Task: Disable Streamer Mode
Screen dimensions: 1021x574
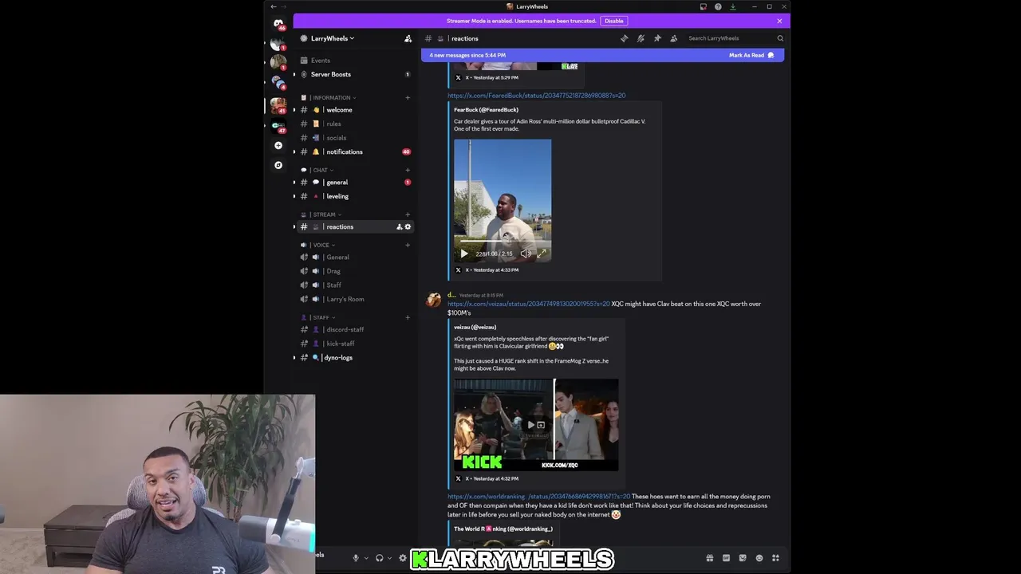Action: pos(614,21)
